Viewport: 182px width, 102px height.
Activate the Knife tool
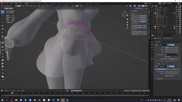click(3, 57)
